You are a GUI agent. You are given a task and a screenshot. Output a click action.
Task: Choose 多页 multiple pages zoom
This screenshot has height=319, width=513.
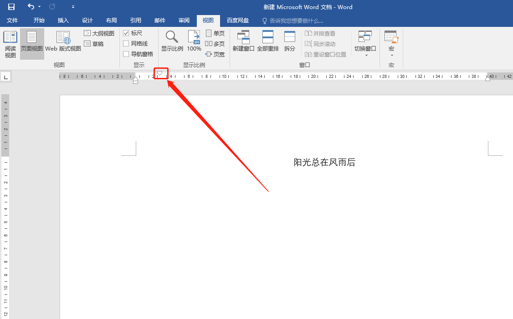click(x=215, y=44)
